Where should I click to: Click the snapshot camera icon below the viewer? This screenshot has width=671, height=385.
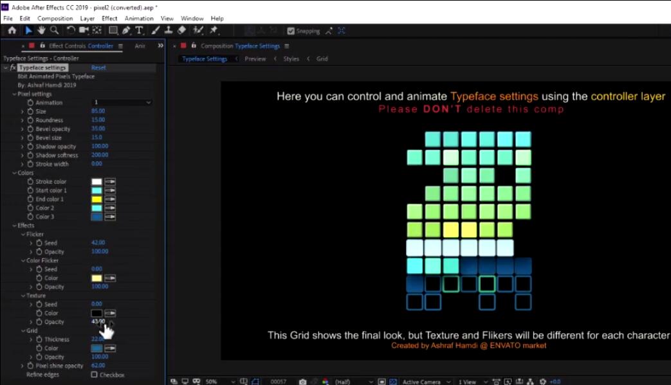pos(302,382)
